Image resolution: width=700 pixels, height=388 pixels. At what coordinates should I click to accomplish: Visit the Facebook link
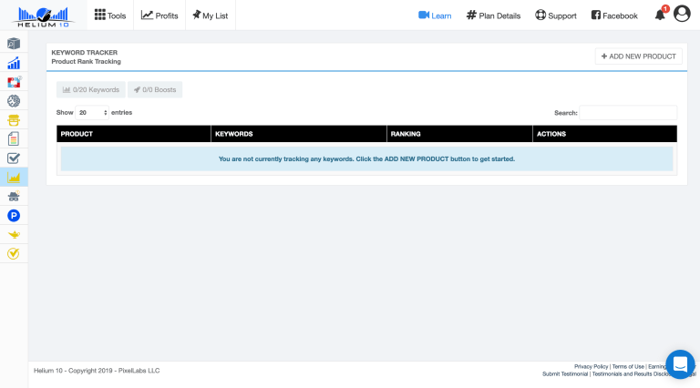(614, 15)
